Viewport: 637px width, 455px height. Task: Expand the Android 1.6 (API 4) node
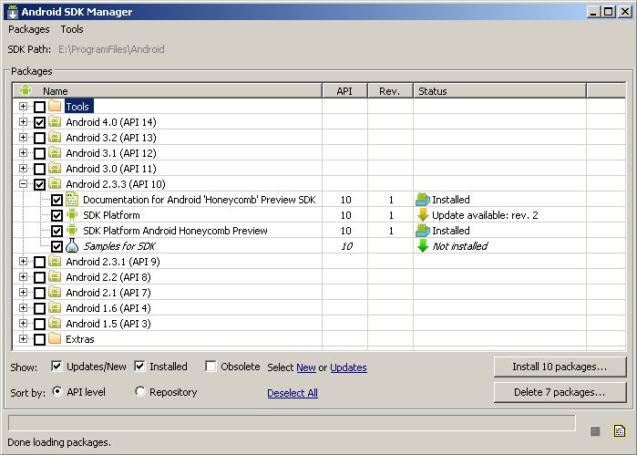23,307
